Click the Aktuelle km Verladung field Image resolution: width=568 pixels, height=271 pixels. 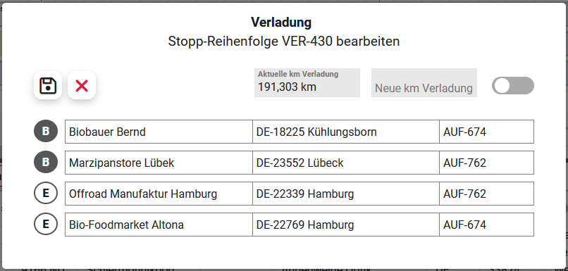pos(307,83)
